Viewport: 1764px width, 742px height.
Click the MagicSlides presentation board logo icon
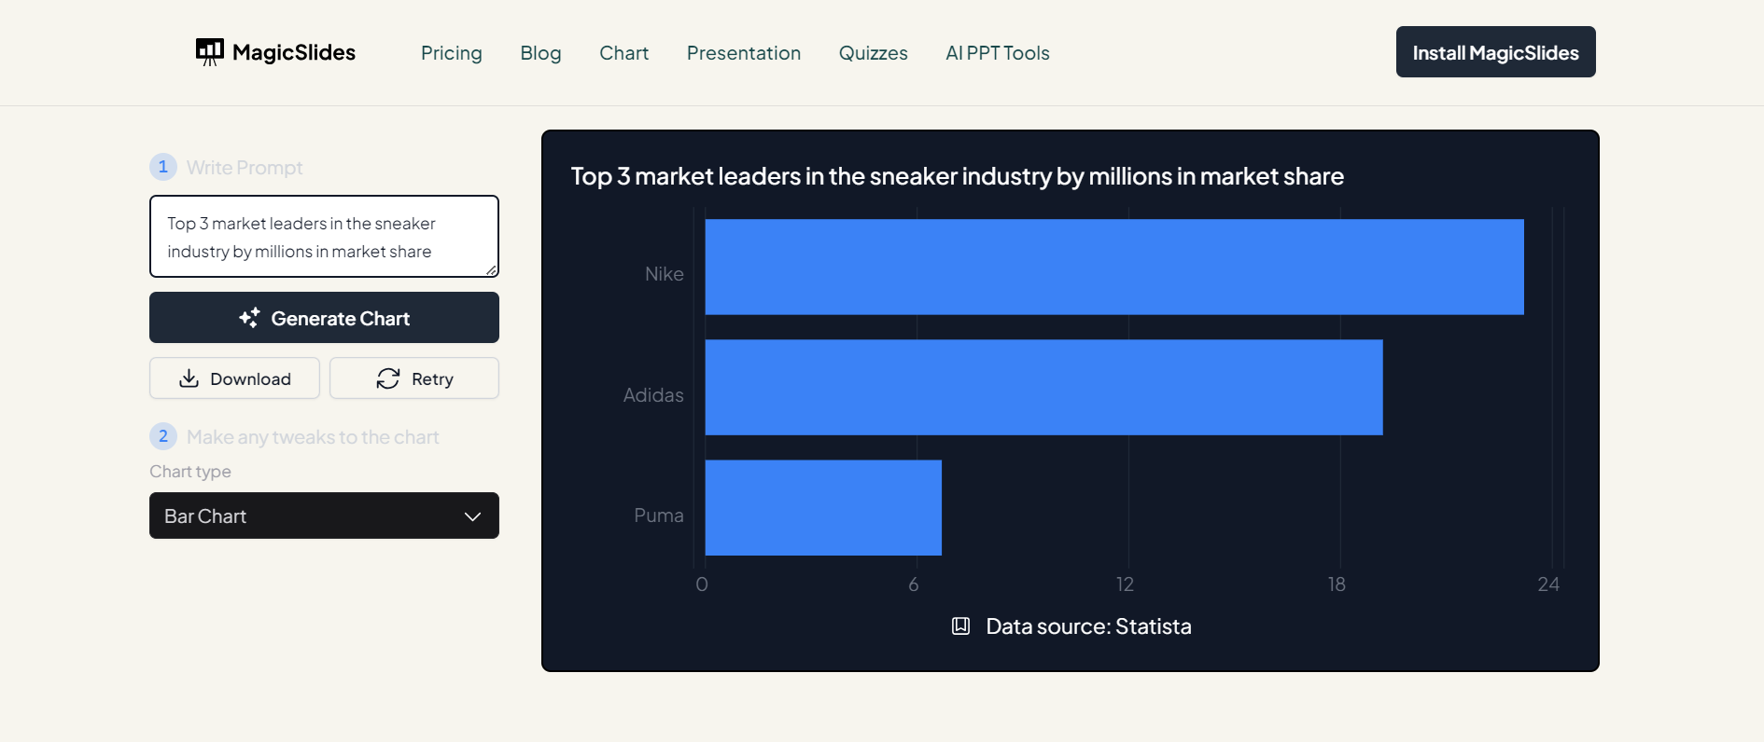pos(209,51)
